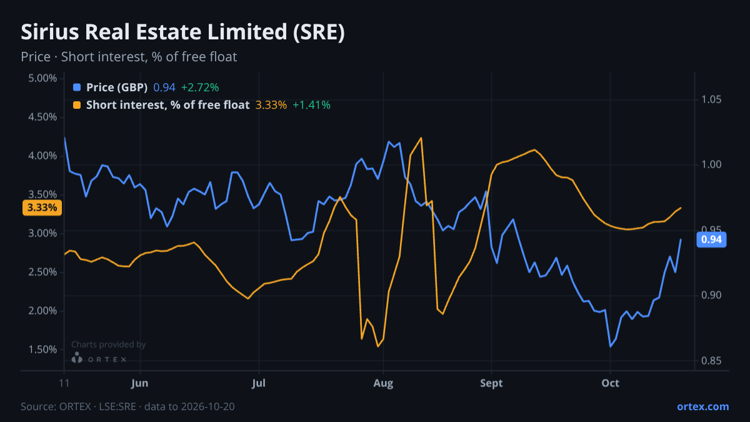Click the 1.50% left-axis label
The height and width of the screenshot is (422, 750).
(x=42, y=349)
